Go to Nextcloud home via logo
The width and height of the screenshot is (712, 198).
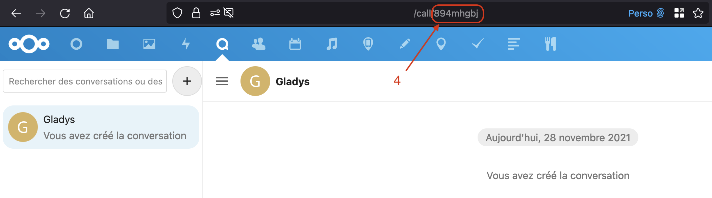coord(29,44)
